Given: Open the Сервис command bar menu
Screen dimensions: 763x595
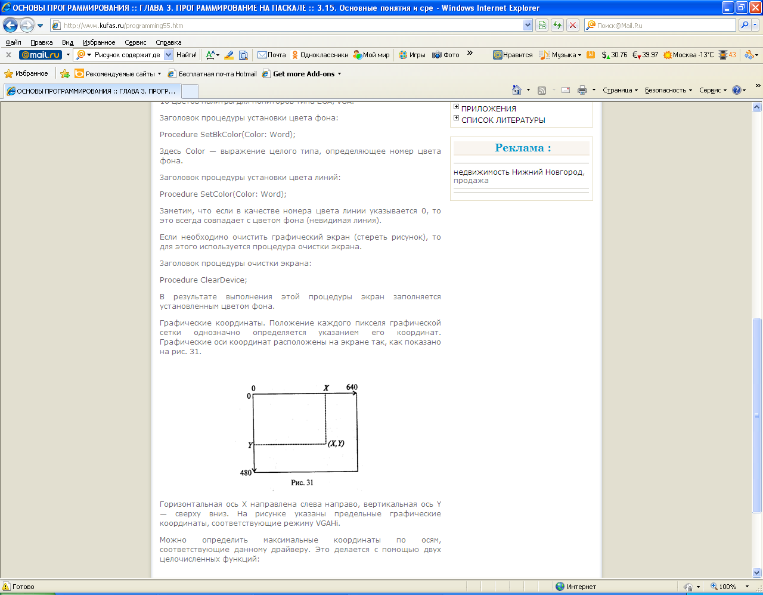Looking at the screenshot, I should [x=713, y=90].
